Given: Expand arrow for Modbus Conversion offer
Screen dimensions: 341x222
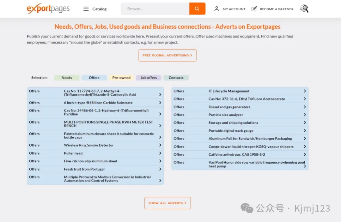Looking at the screenshot, I should (160, 181).
